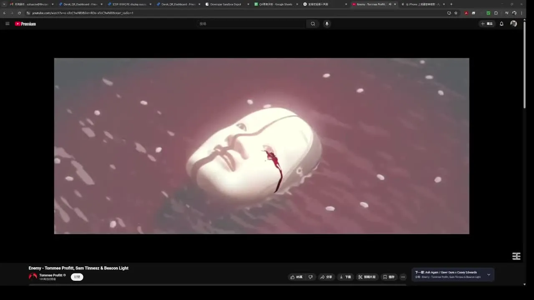The image size is (534, 300).
Task: Save the video to a playlist
Action: (x=389, y=277)
